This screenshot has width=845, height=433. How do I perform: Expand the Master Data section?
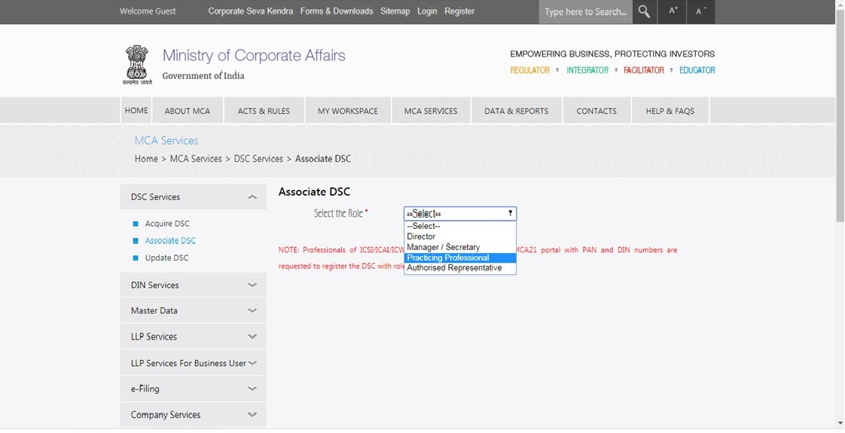coord(193,311)
